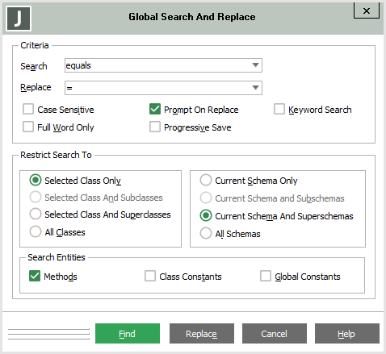Enable the Case Sensitive checkbox
This screenshot has width=386, height=354.
click(28, 110)
